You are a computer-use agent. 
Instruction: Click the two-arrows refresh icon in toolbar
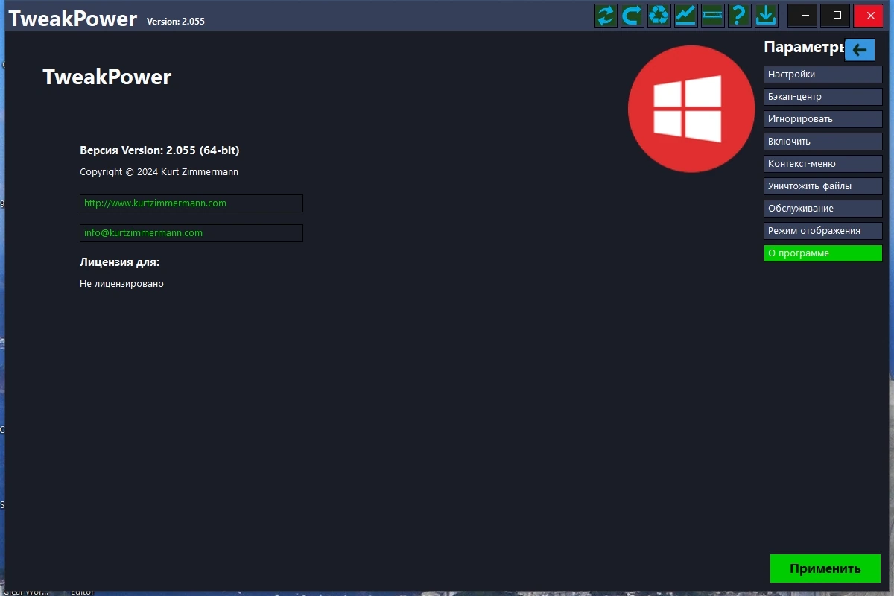(x=606, y=15)
